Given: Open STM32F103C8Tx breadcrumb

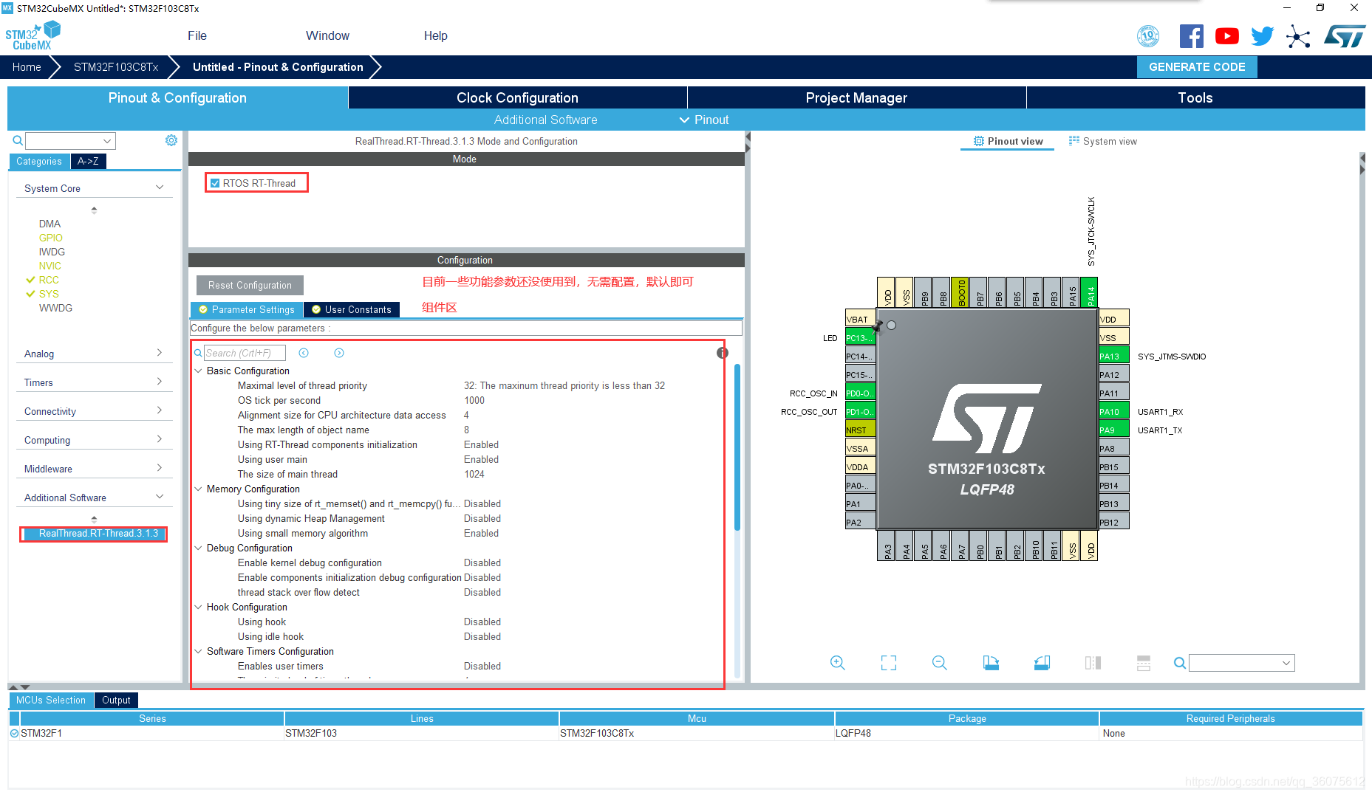Looking at the screenshot, I should (116, 66).
